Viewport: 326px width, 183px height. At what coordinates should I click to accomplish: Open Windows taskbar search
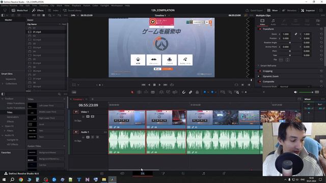[x=12, y=179]
